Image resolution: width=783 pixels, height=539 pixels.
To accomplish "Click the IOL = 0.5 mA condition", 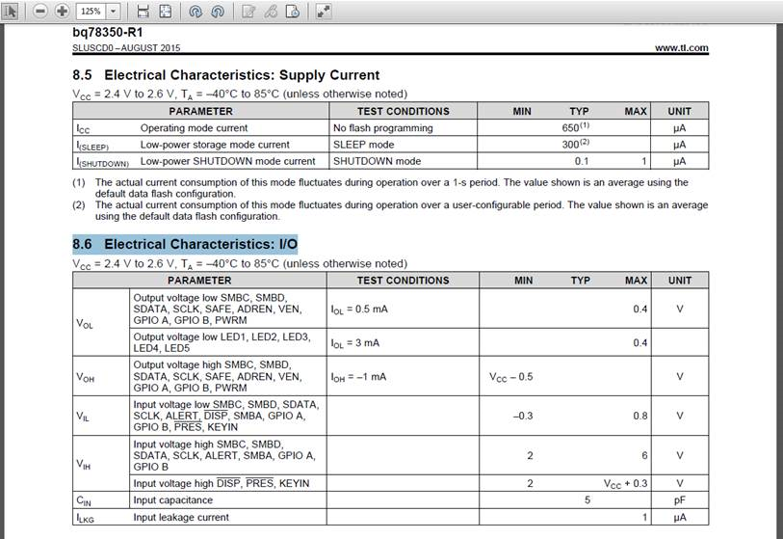I will 359,310.
